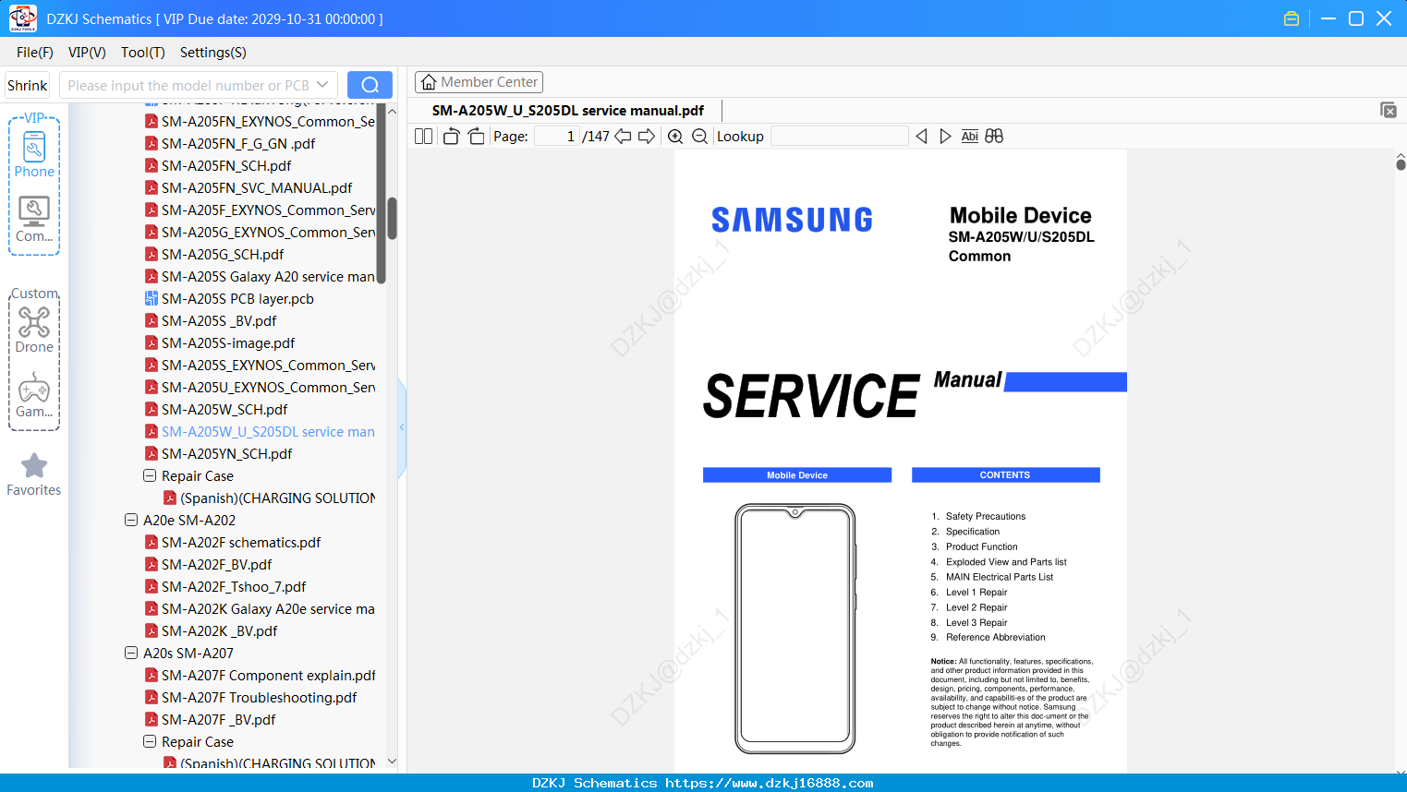
Task: Open SM-A207F _BV.pdf
Action: [x=218, y=720]
